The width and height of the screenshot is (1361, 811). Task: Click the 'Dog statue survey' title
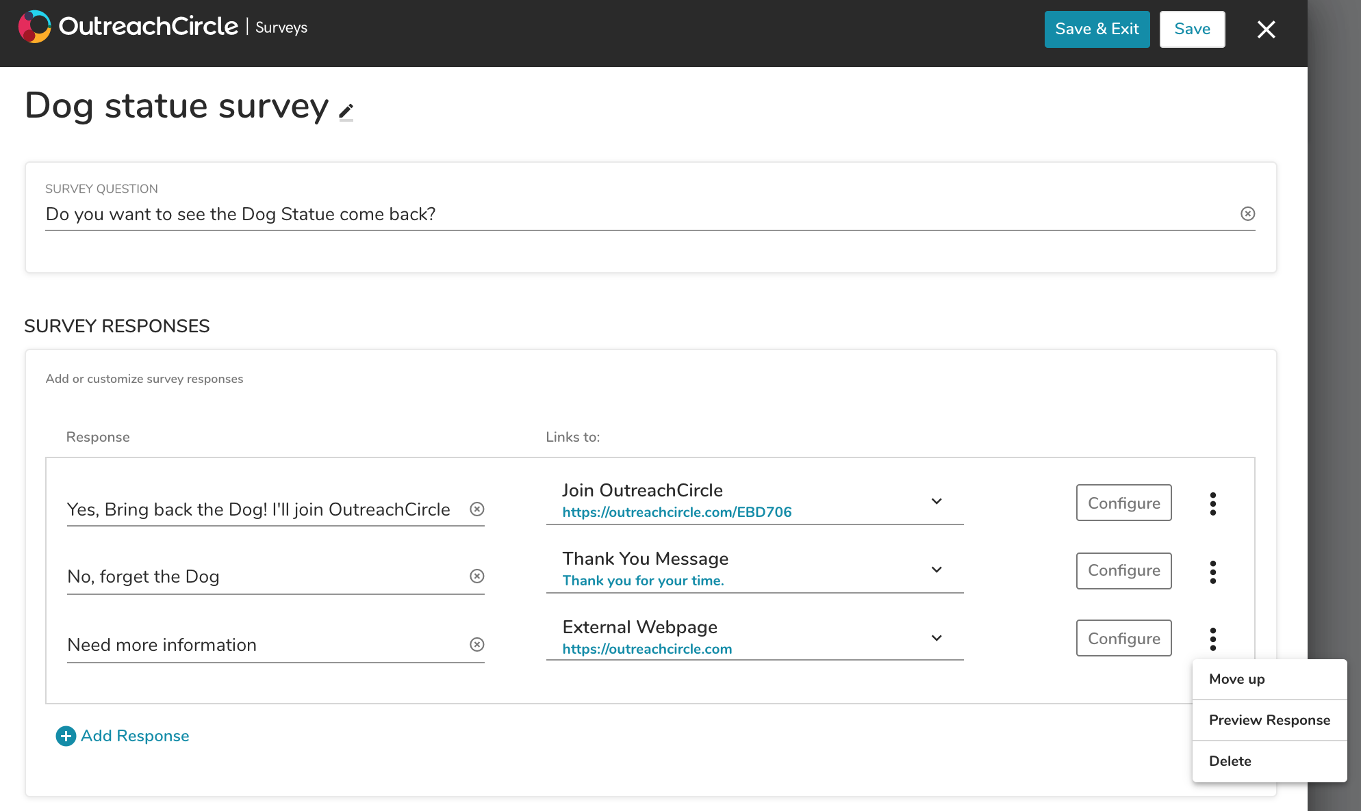tap(177, 106)
